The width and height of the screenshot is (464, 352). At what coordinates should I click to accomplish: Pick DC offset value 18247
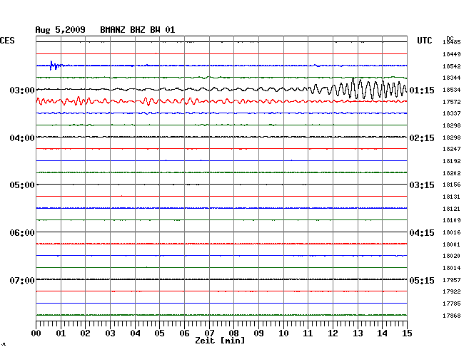click(x=452, y=149)
